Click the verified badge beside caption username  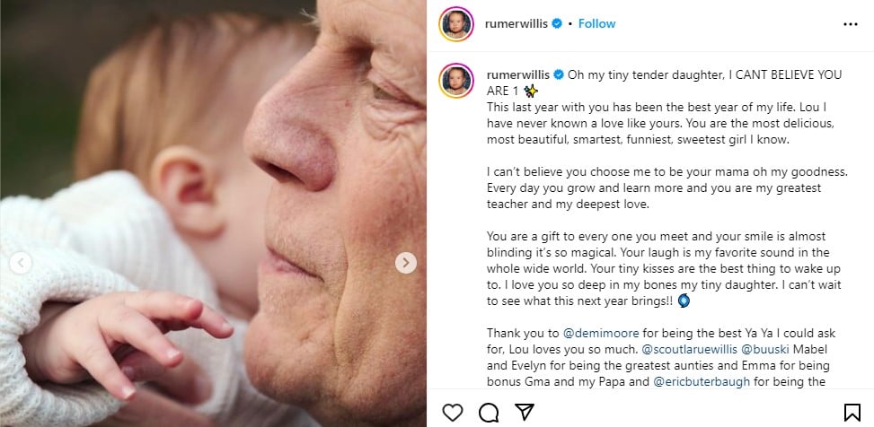pos(557,73)
